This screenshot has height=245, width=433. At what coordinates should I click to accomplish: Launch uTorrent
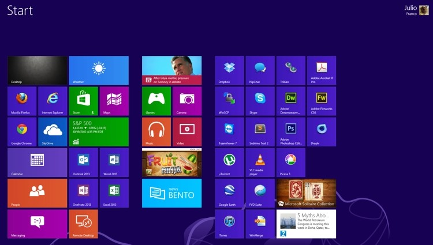(229, 163)
